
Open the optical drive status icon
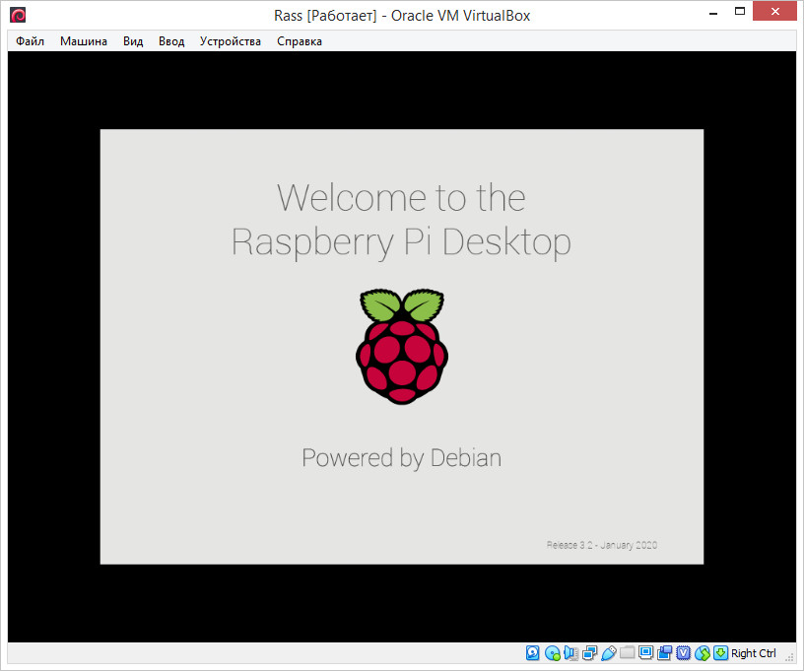click(x=552, y=653)
